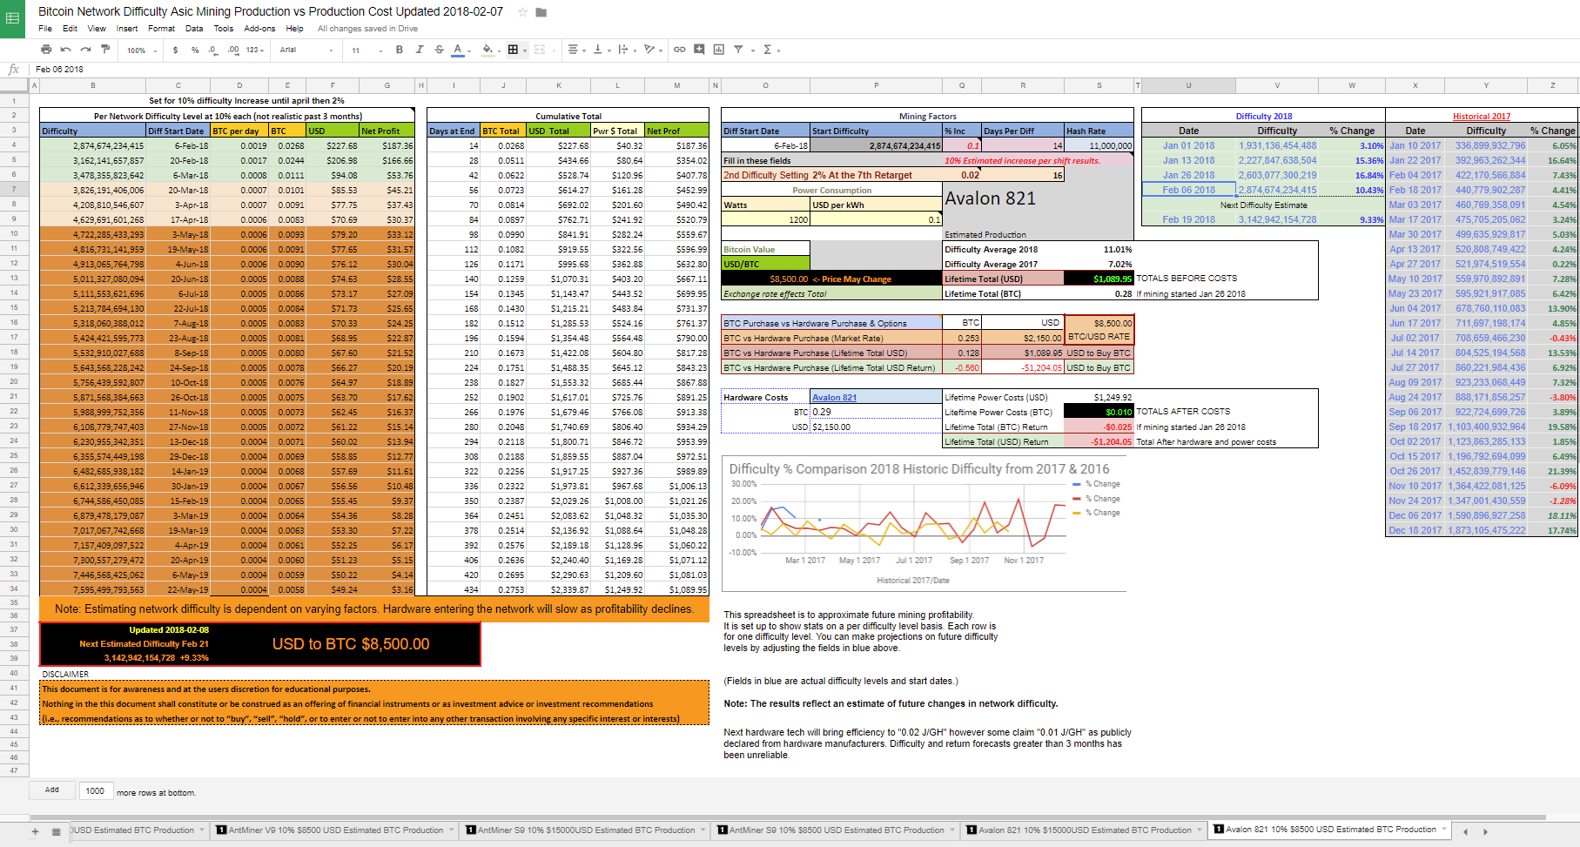Print the spreadsheet with the printer icon
Viewport: 1580px width, 847px height.
coord(46,50)
